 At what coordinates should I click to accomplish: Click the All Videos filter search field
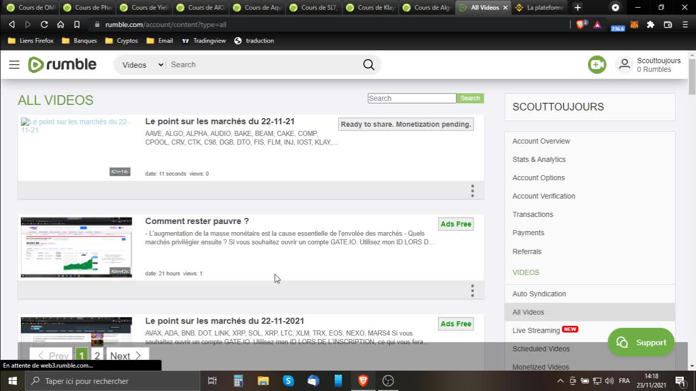[x=412, y=98]
